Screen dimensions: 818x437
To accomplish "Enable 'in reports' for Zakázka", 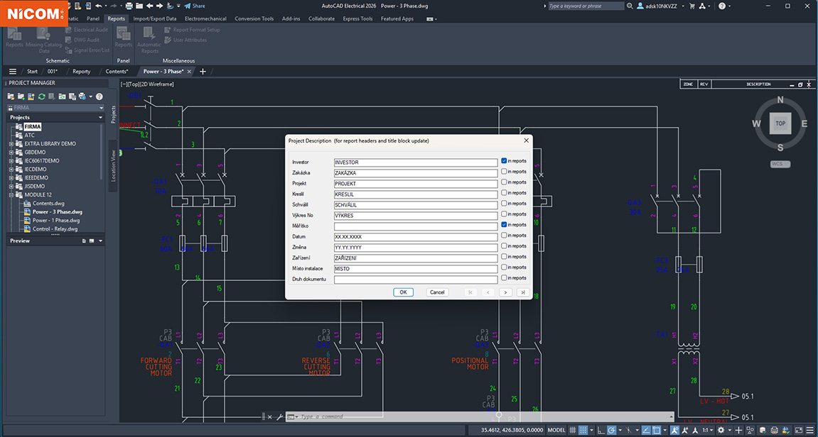I will 504,172.
